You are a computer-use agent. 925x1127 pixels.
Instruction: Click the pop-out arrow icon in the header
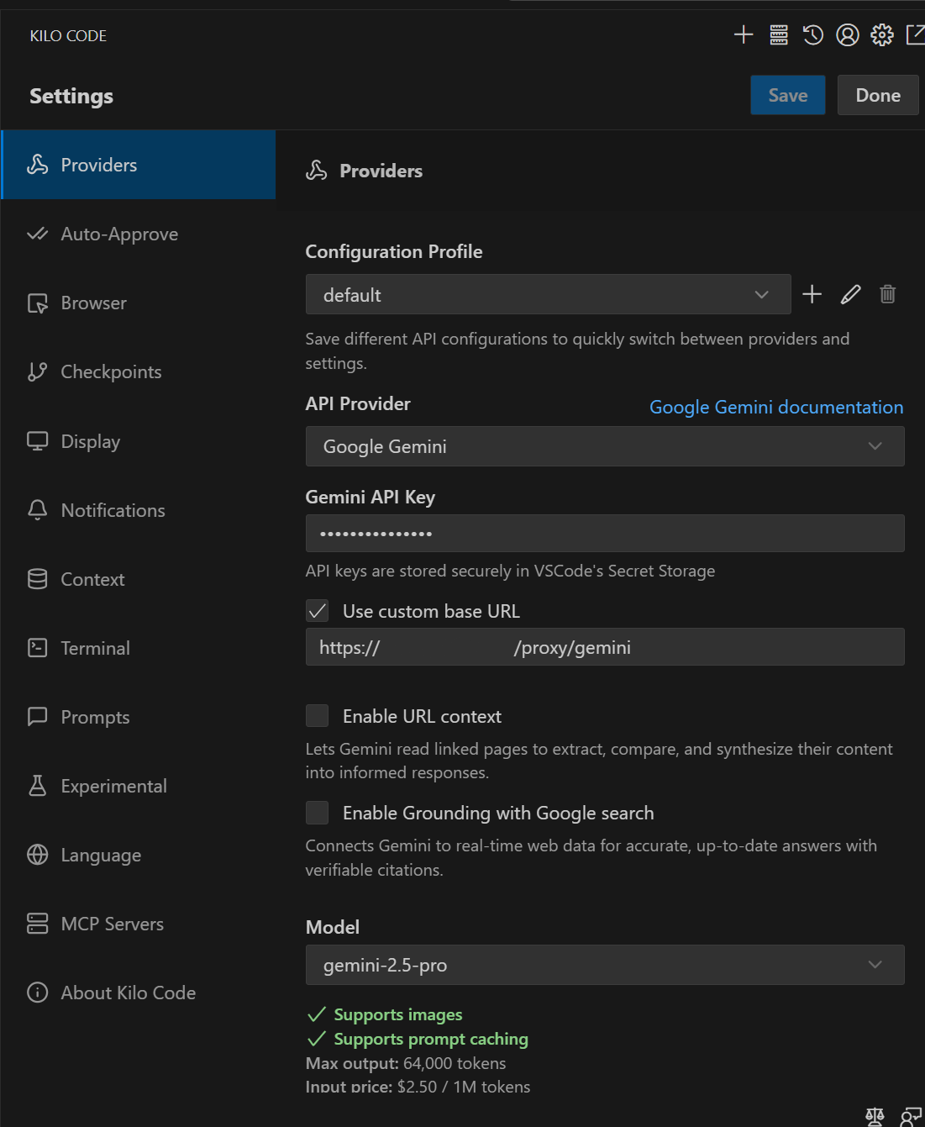pyautogui.click(x=915, y=34)
